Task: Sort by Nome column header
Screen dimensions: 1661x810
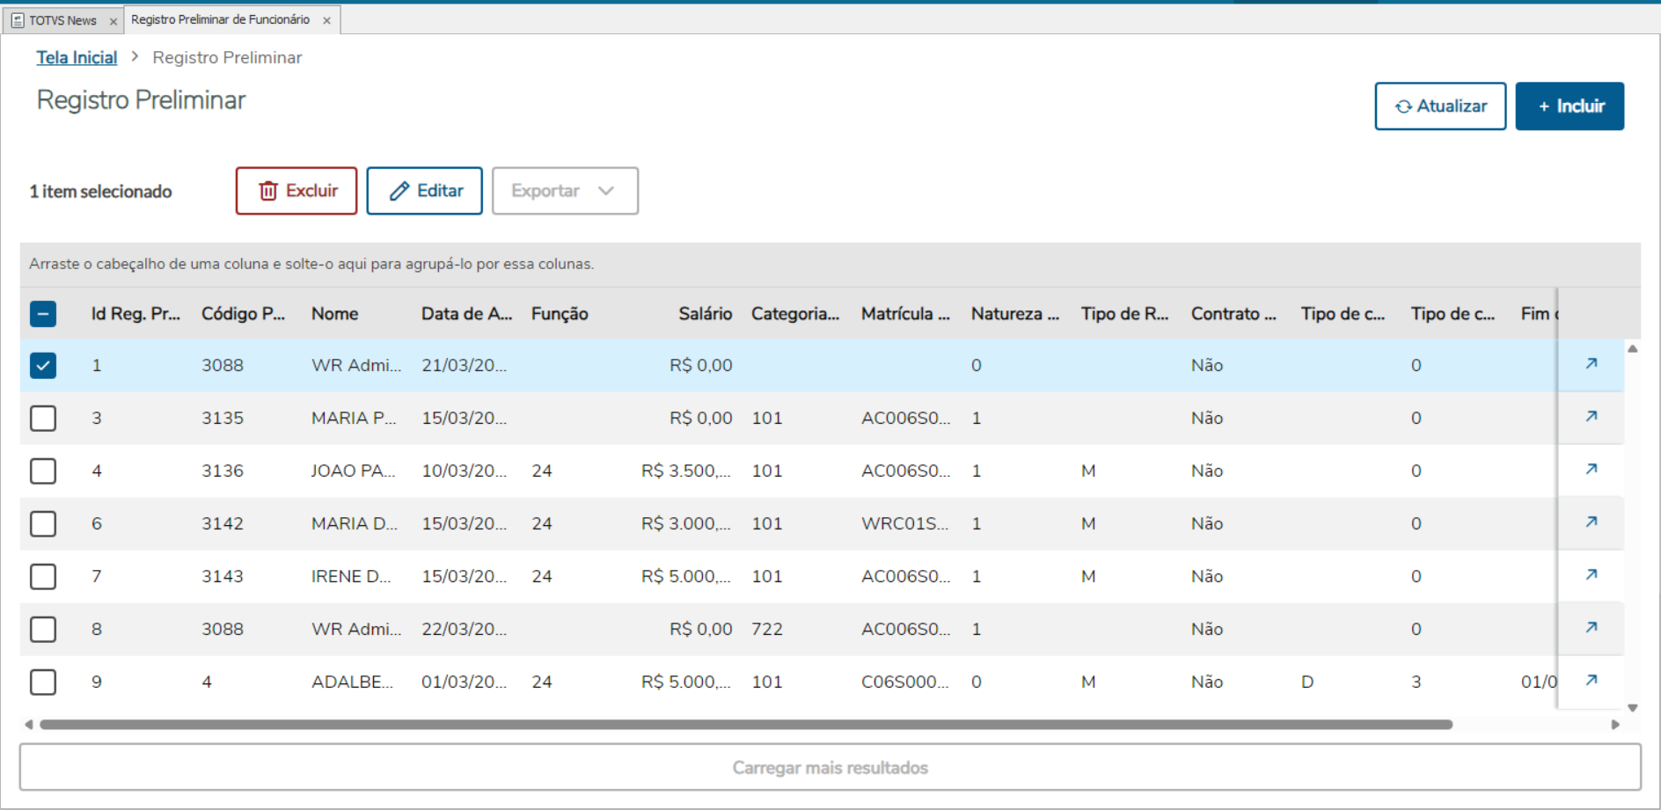Action: [x=334, y=314]
